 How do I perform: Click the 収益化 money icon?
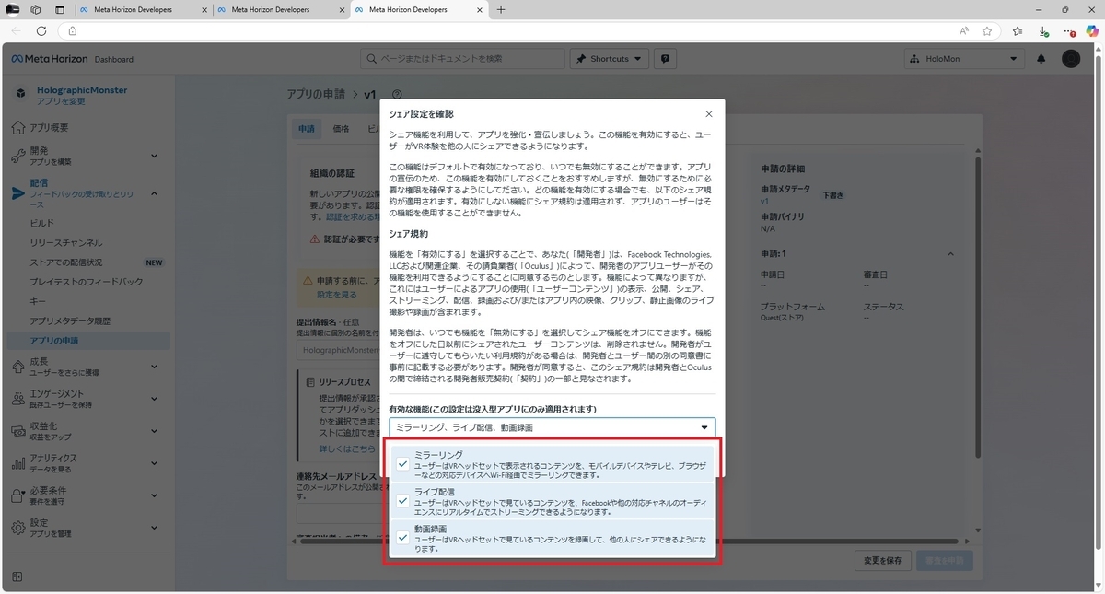tap(19, 430)
